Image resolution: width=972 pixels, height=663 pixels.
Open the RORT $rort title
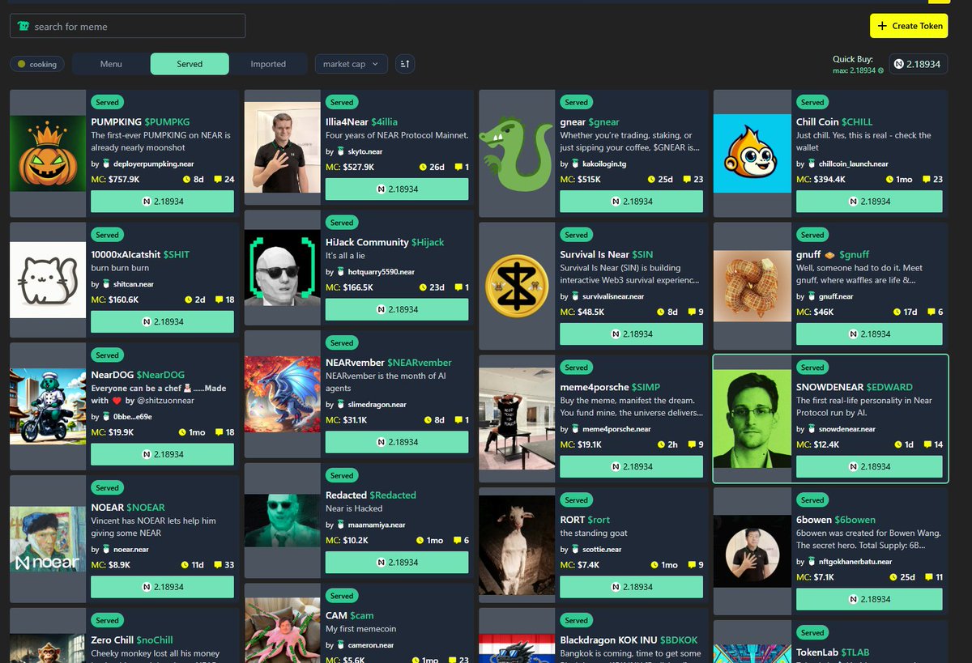585,520
